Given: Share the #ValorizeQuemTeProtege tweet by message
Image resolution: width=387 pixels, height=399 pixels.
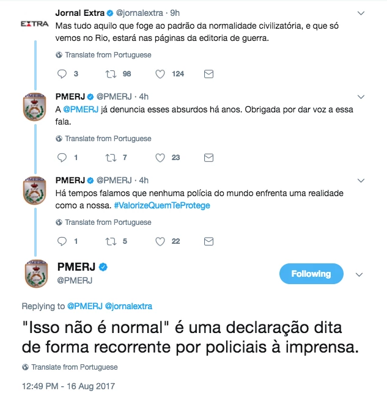Looking at the screenshot, I should 208,241.
